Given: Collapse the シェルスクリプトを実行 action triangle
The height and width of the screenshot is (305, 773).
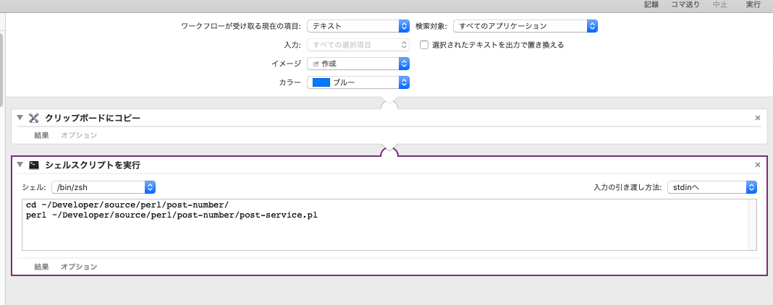Looking at the screenshot, I should click(x=20, y=166).
